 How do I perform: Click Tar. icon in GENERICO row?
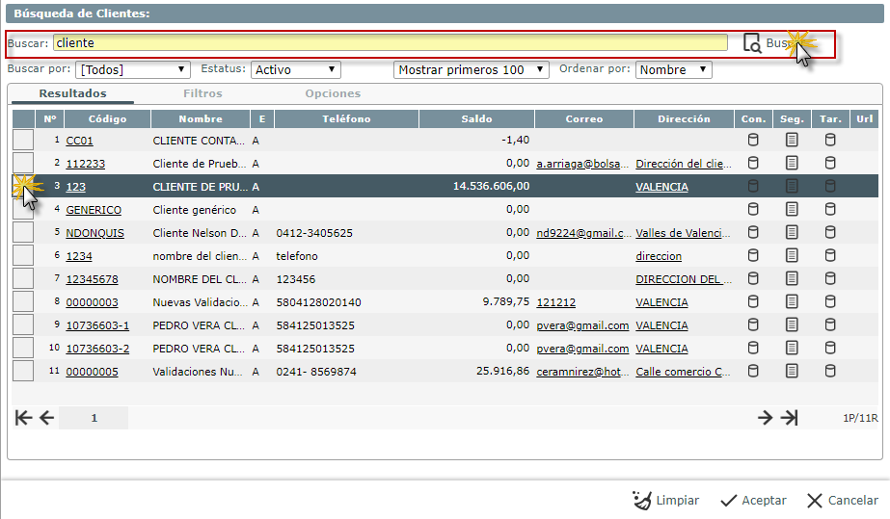(830, 210)
